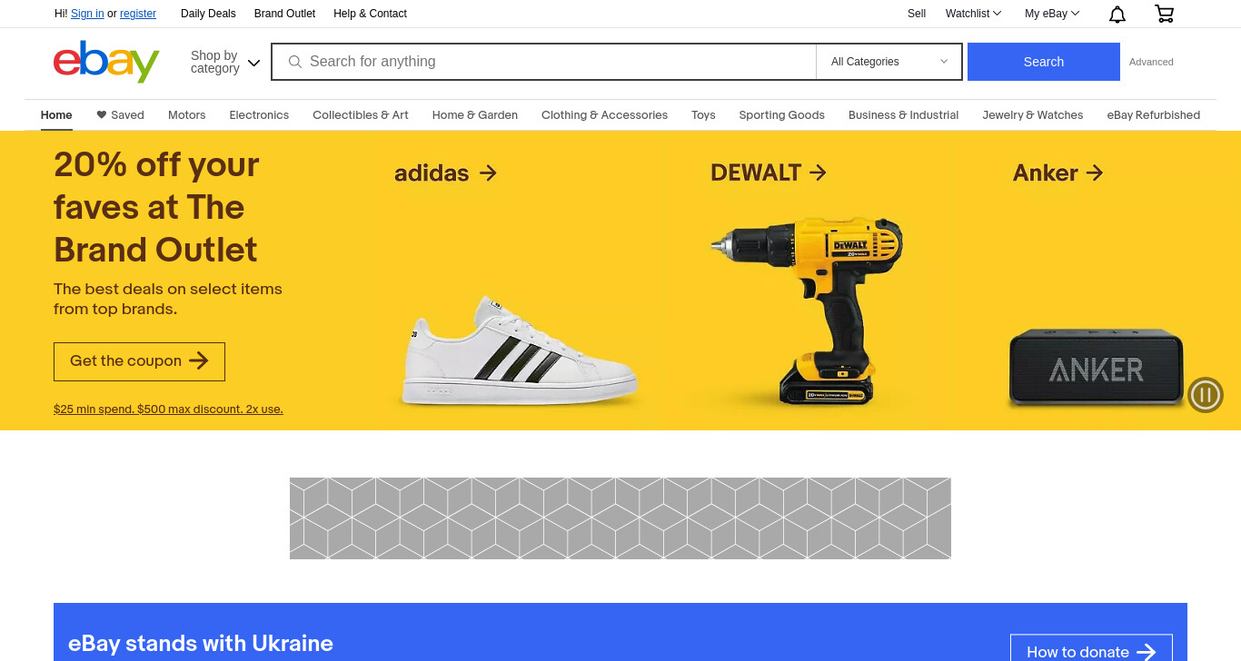The width and height of the screenshot is (1241, 661).
Task: Open coupon terms fine-print link
Action: (168, 409)
